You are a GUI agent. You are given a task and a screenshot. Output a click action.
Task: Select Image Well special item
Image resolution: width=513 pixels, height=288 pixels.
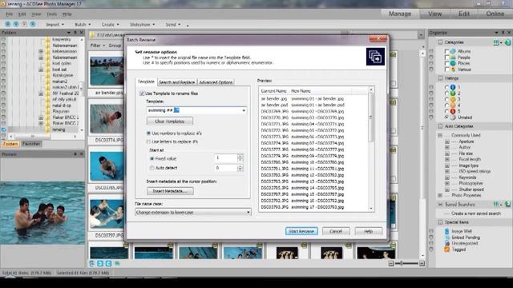(x=462, y=231)
